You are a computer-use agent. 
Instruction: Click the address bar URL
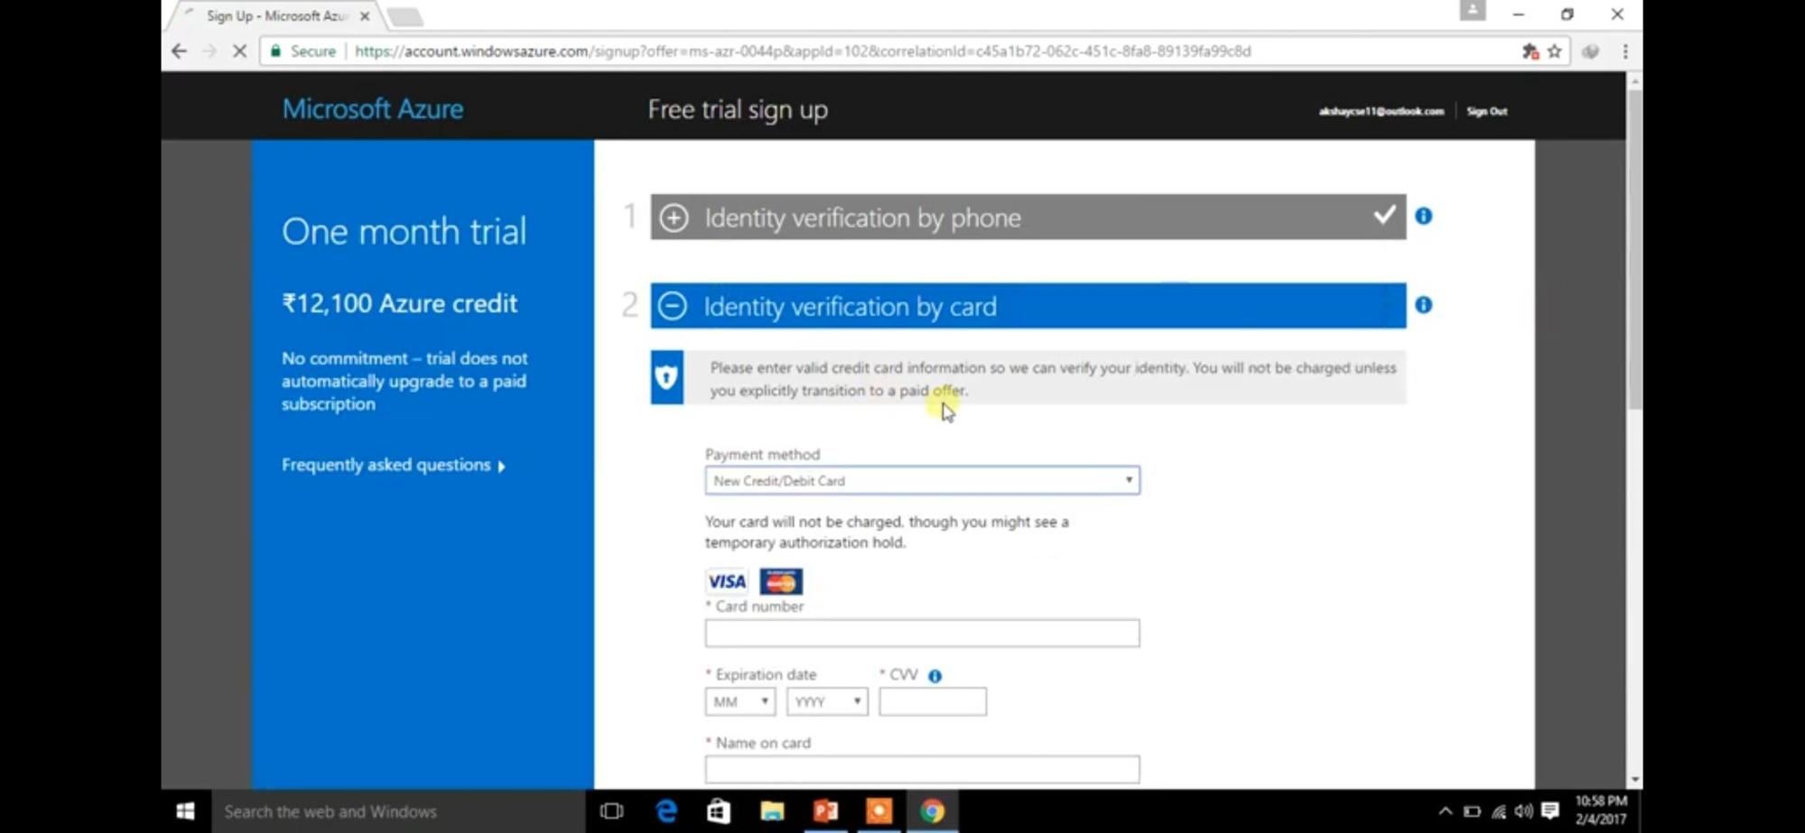coord(803,51)
